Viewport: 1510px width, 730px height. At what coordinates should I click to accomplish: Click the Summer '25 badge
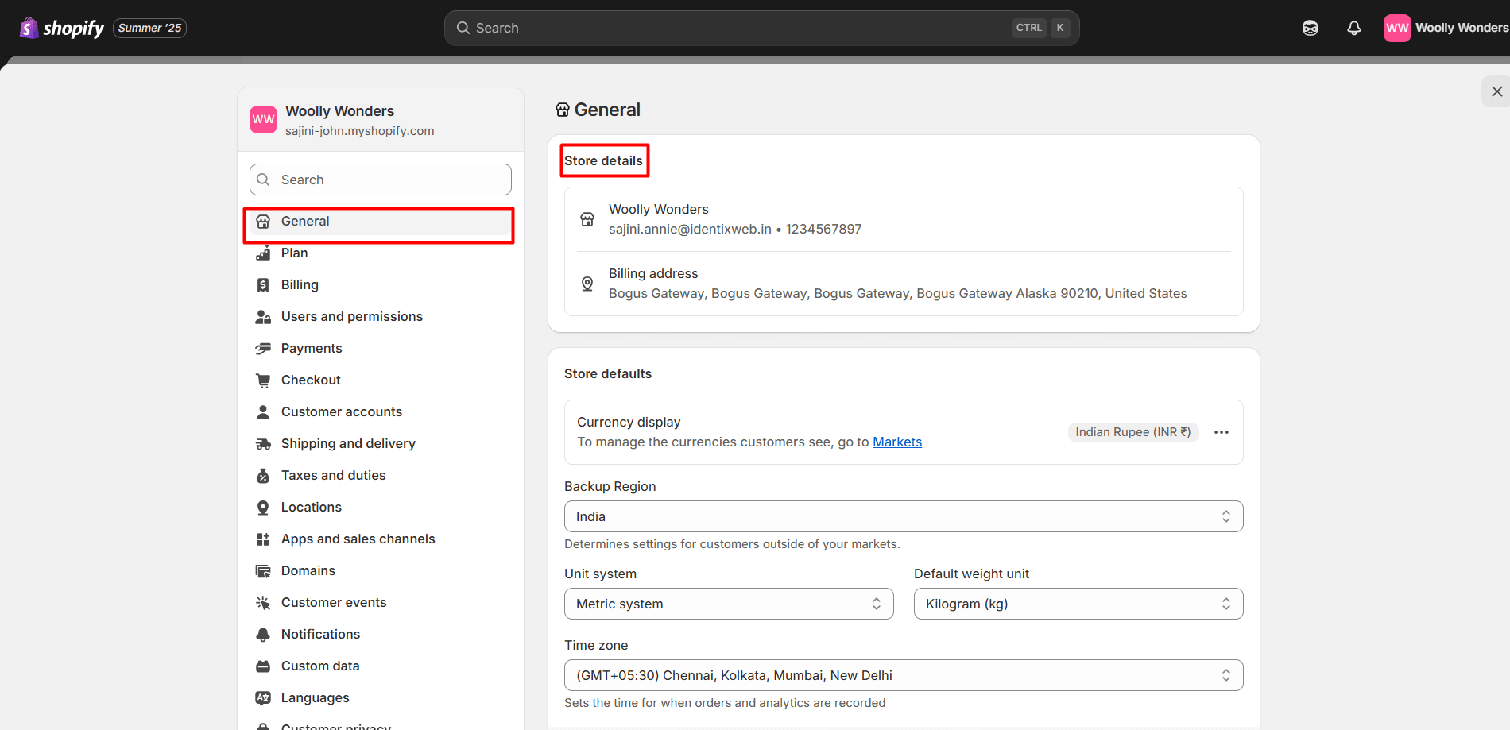pyautogui.click(x=150, y=28)
